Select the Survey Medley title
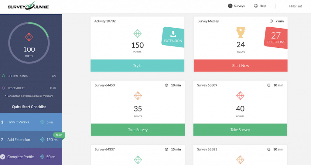The width and height of the screenshot is (311, 165). point(208,21)
